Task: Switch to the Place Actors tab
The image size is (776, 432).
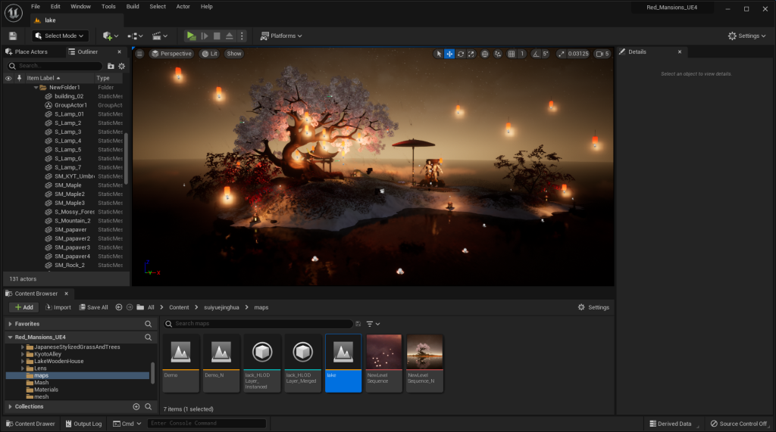Action: pyautogui.click(x=27, y=51)
